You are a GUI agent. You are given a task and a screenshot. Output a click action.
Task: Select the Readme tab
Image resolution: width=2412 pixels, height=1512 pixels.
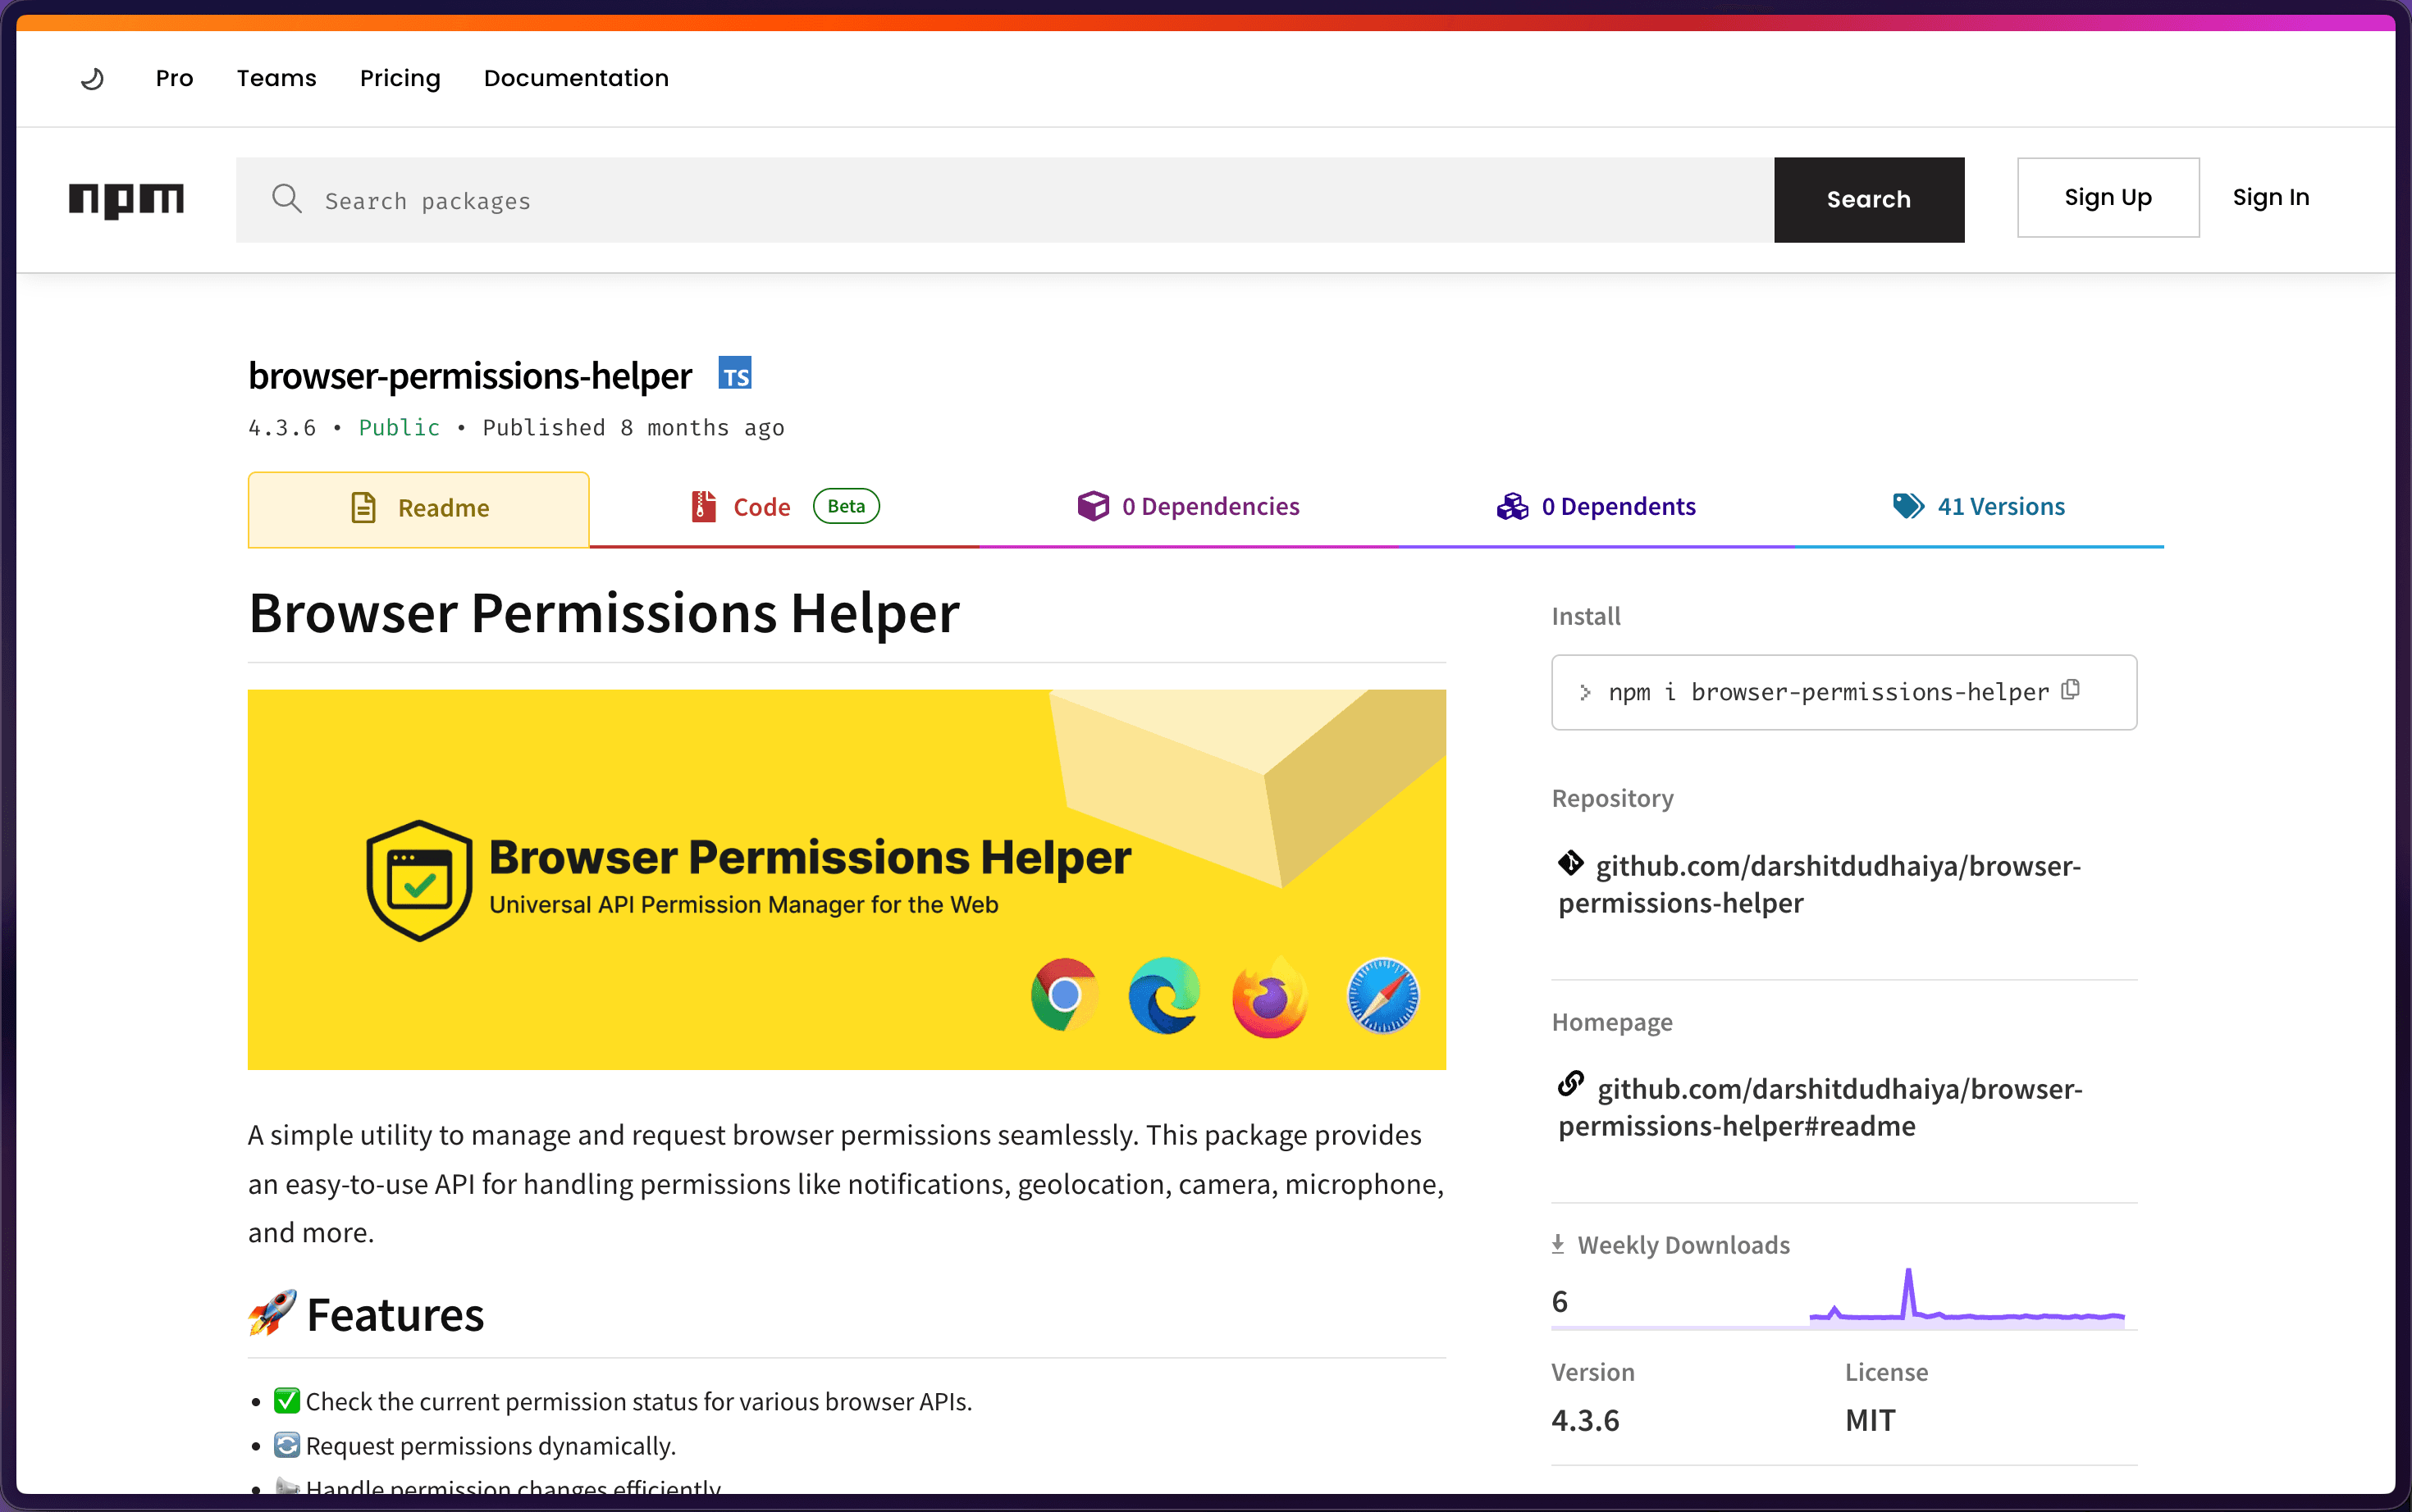tap(418, 509)
